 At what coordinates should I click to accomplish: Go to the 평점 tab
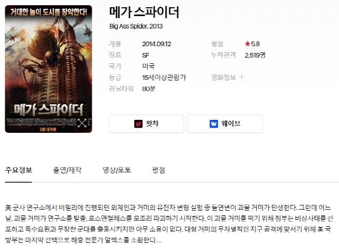tap(159, 170)
